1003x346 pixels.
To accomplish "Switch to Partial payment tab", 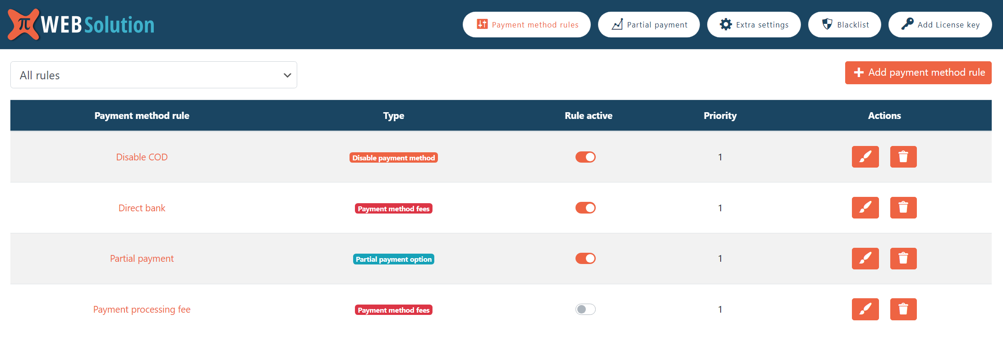I will point(649,25).
